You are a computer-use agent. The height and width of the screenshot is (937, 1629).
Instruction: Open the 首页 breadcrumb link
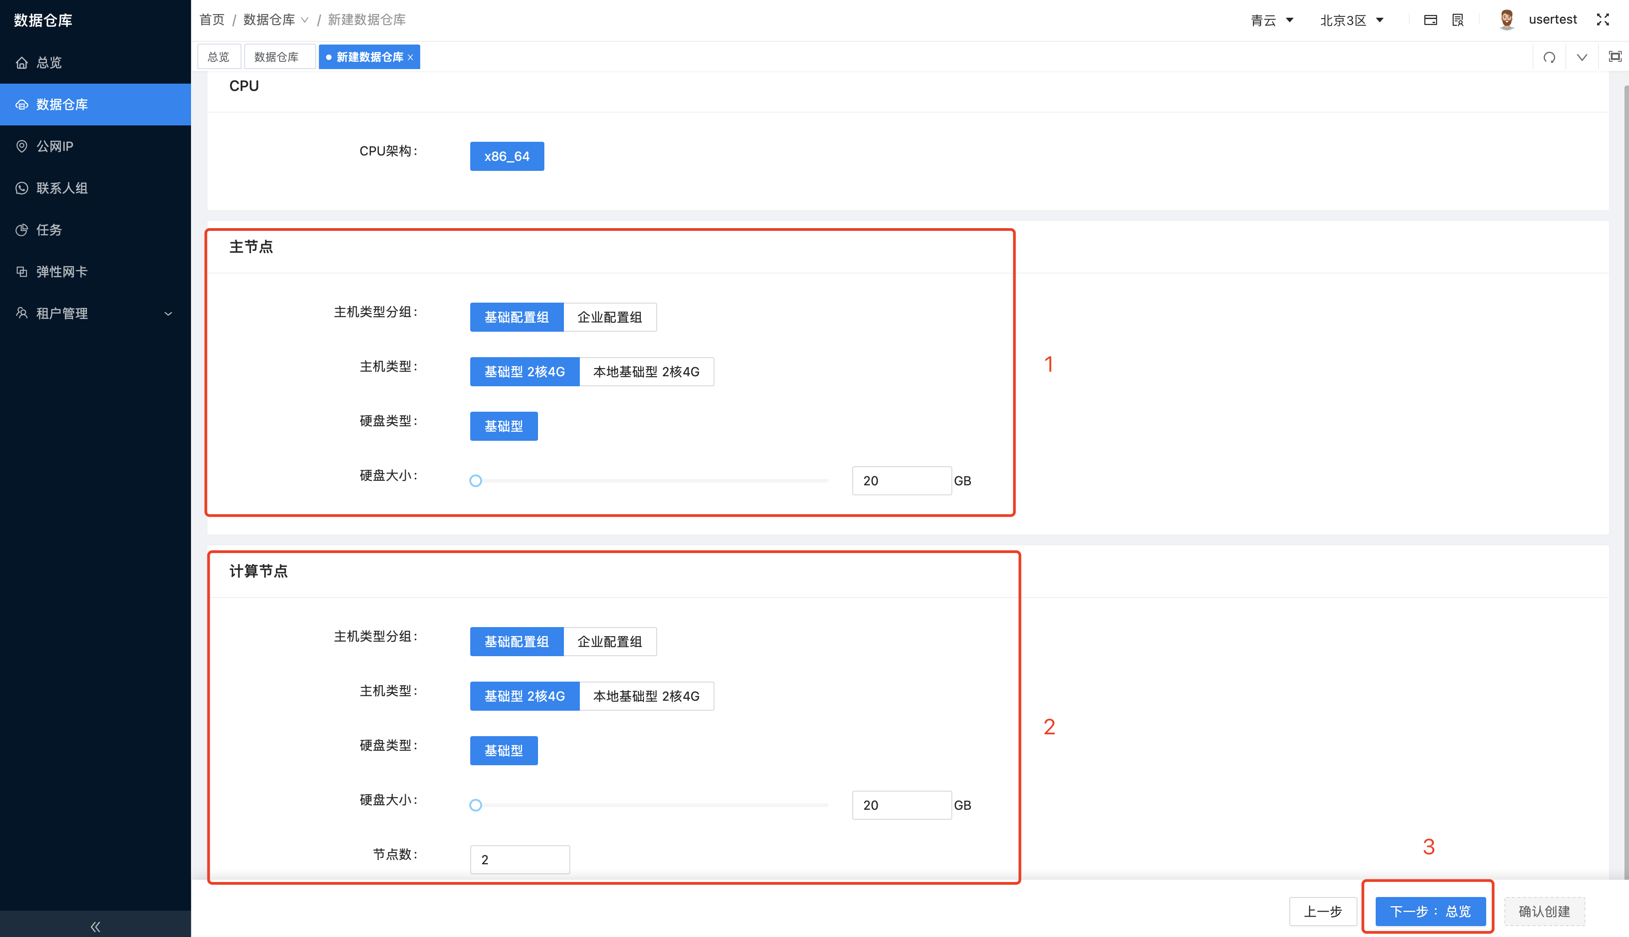click(x=212, y=19)
